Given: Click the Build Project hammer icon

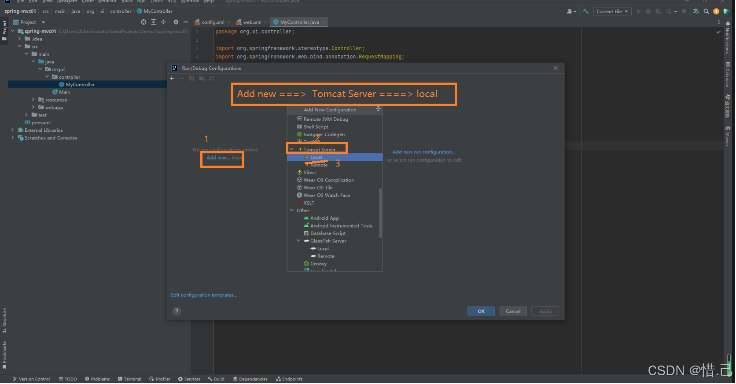Looking at the screenshot, I should pos(586,11).
